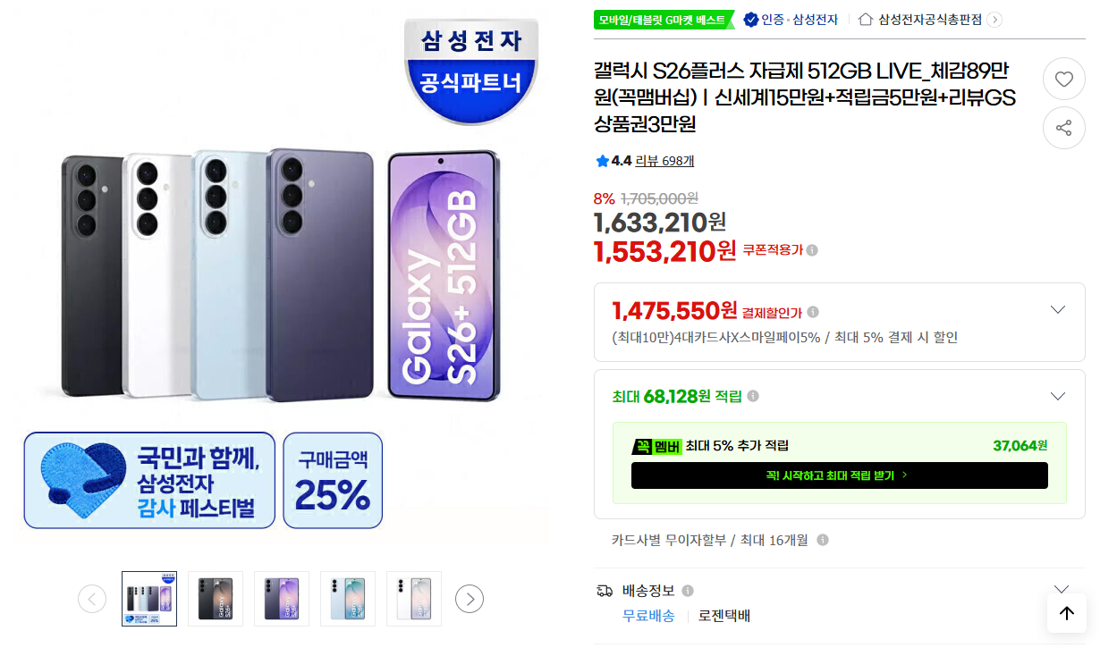The width and height of the screenshot is (1100, 656).
Task: Collapse the 최대 68,128원 적립 section
Action: coord(1058,396)
